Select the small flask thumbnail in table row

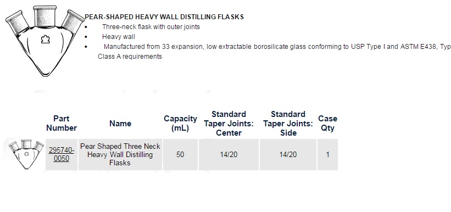pyautogui.click(x=26, y=154)
